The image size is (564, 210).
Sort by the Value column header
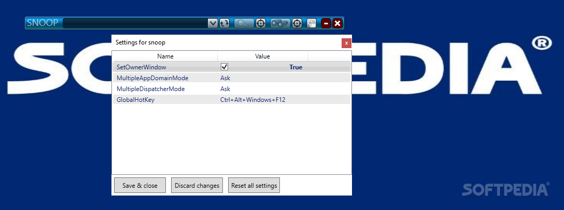pos(263,56)
